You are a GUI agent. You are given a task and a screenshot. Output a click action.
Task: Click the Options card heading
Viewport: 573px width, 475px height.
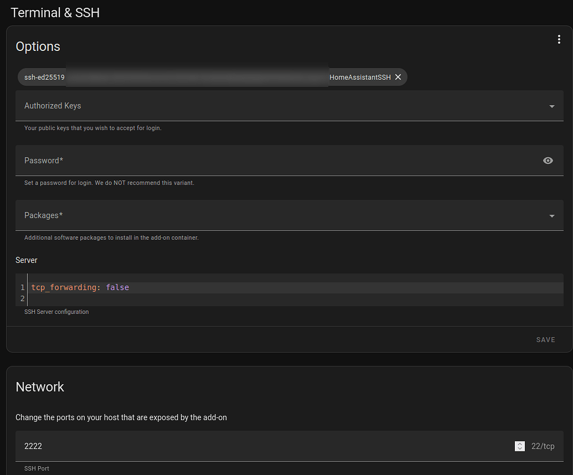pyautogui.click(x=37, y=46)
